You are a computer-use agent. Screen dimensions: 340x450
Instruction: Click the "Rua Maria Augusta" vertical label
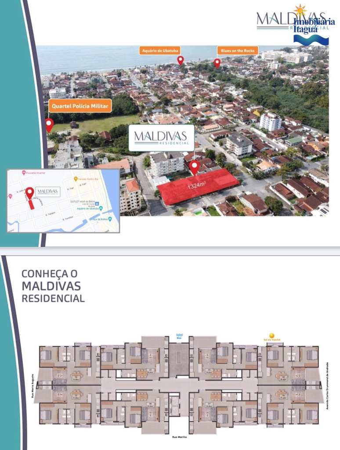pyautogui.click(x=32, y=386)
